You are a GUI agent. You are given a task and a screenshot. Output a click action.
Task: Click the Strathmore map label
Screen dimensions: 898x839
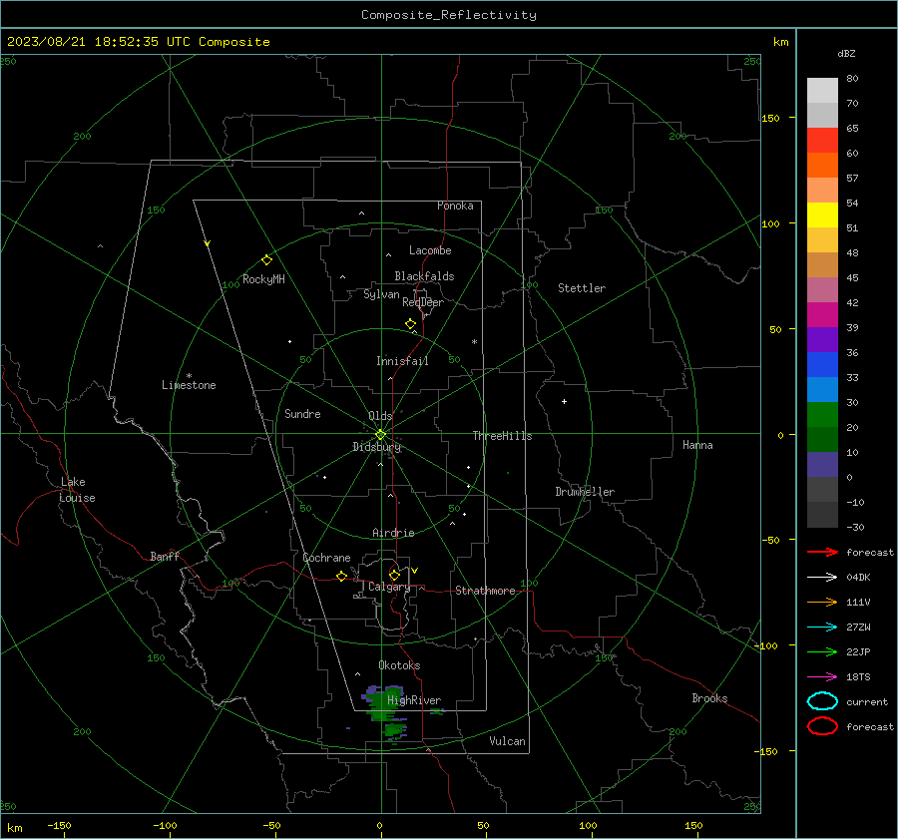click(485, 591)
